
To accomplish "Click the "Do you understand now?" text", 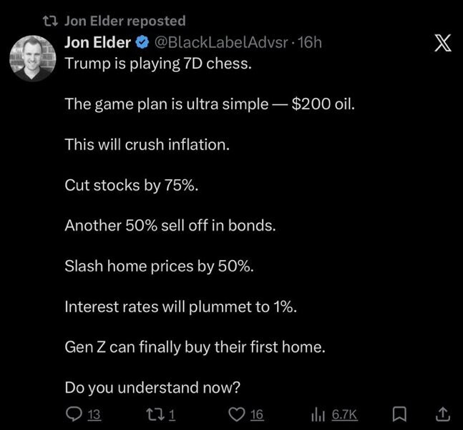I will click(152, 388).
